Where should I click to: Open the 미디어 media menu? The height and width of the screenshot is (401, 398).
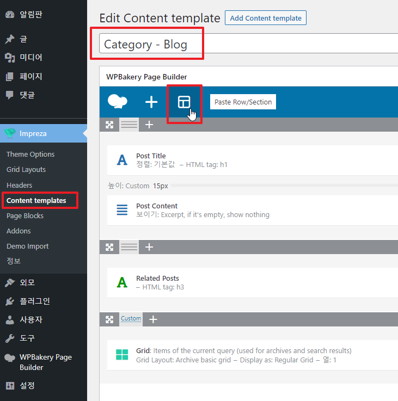(x=44, y=58)
